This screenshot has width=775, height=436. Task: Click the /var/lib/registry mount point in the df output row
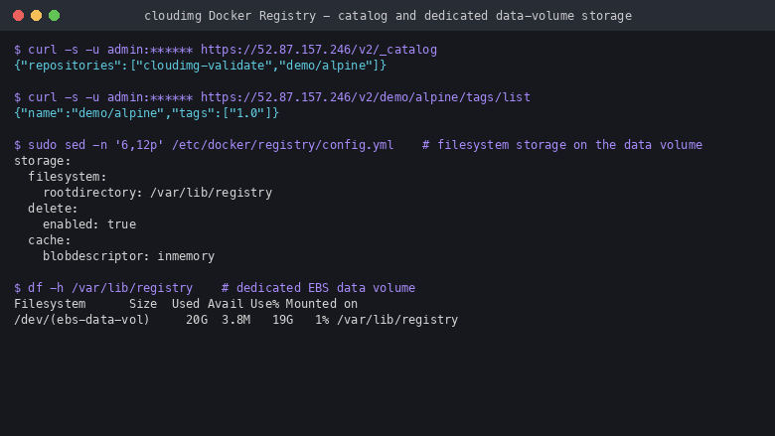pos(397,320)
